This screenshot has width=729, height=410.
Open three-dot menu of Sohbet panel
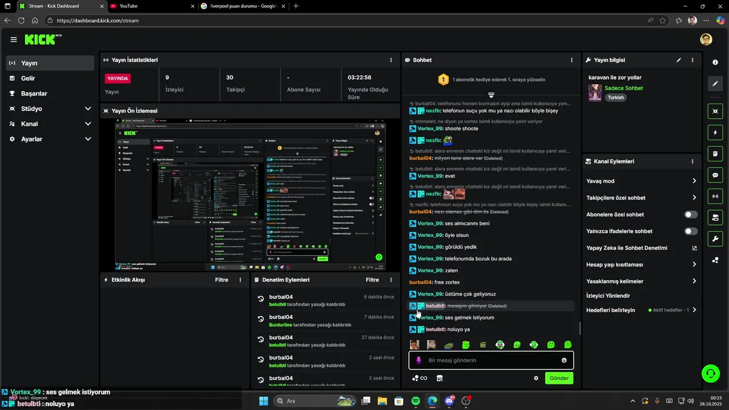(x=572, y=60)
